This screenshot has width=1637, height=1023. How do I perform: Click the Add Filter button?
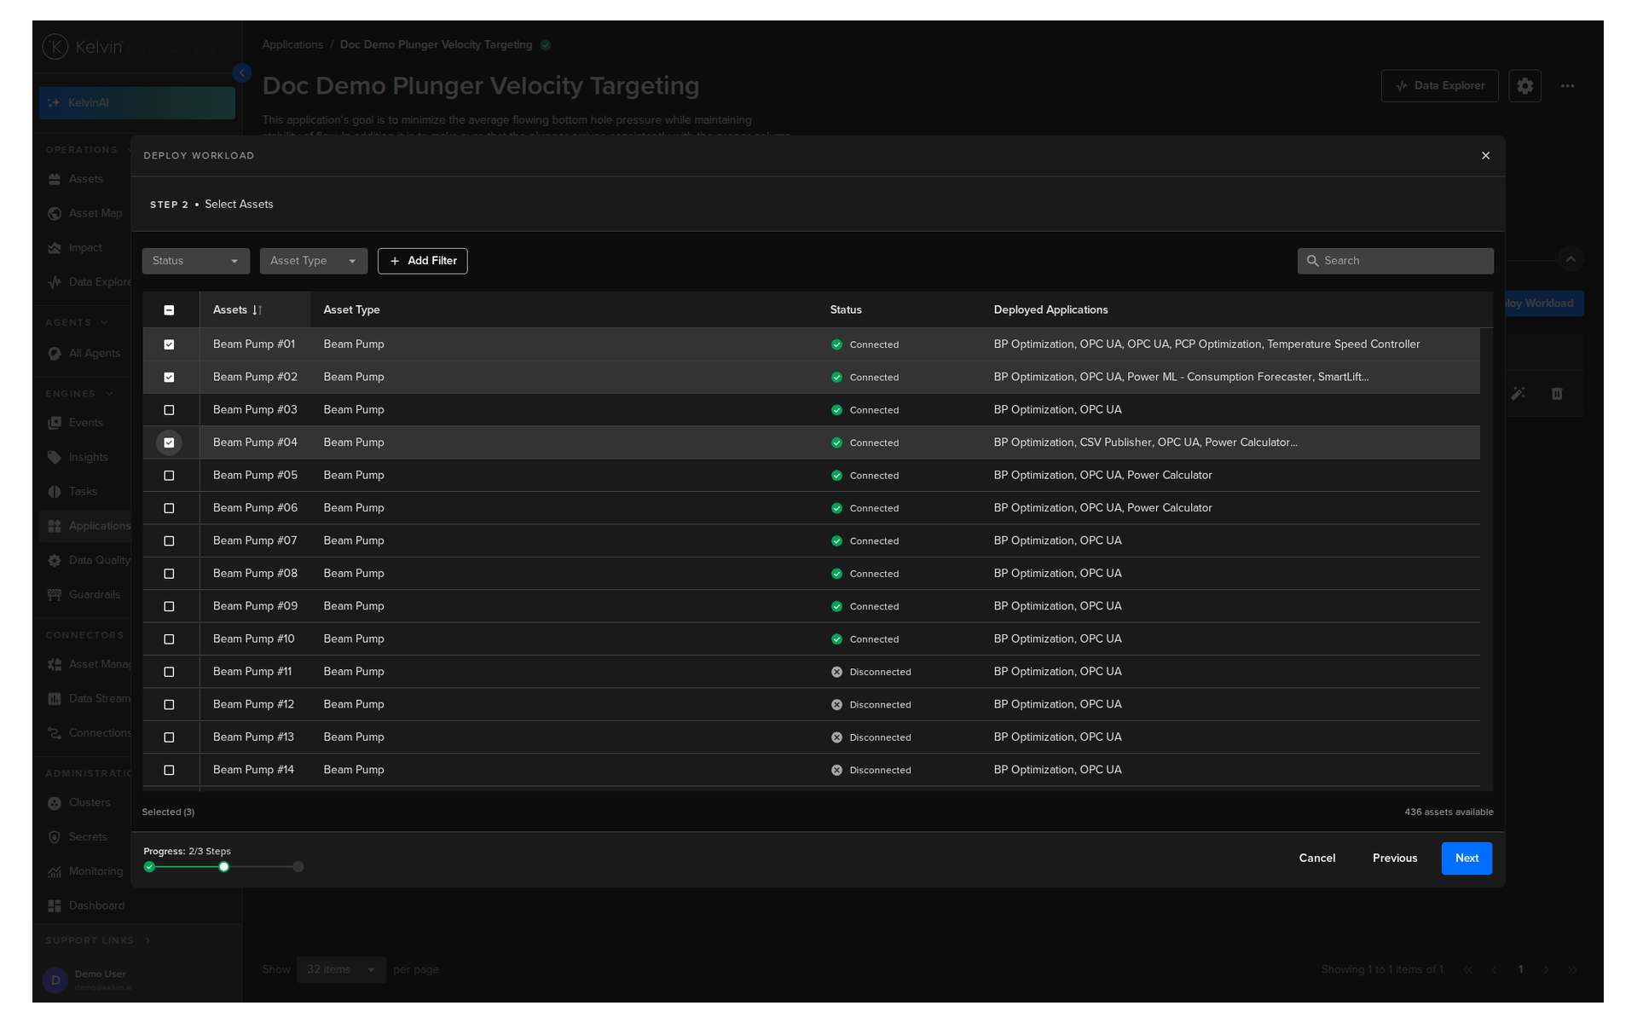[x=423, y=261]
